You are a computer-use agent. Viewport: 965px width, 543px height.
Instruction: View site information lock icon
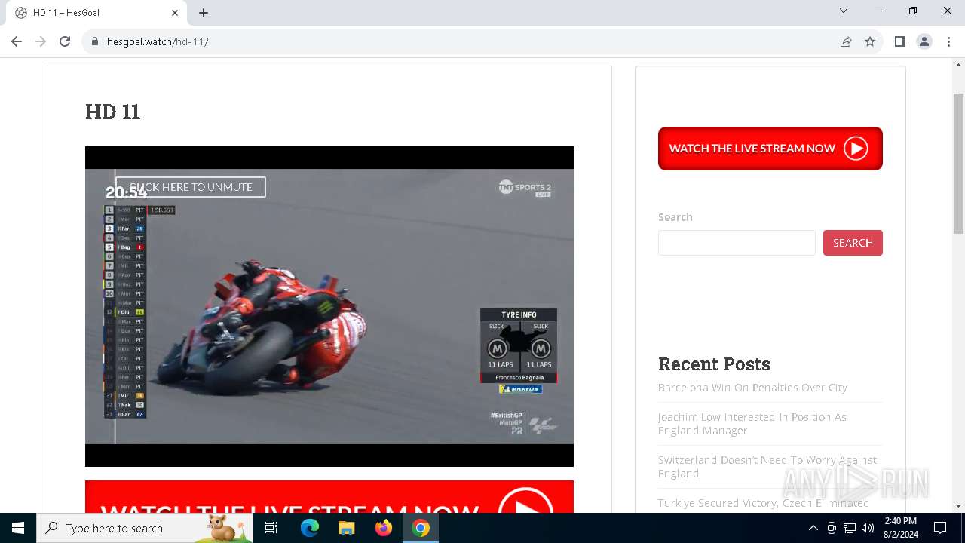95,41
